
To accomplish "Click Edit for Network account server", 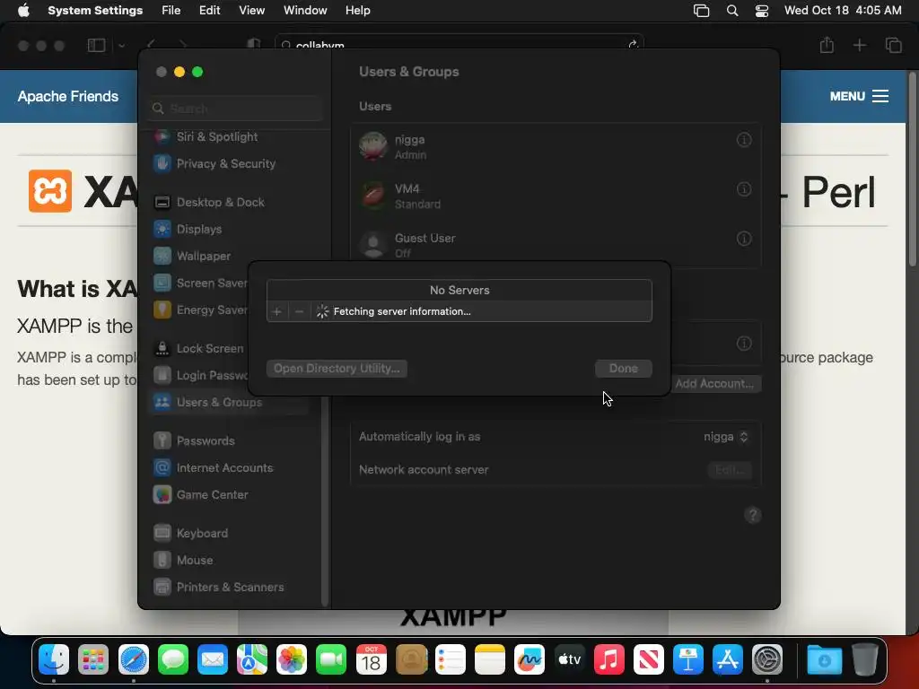I will [x=730, y=470].
